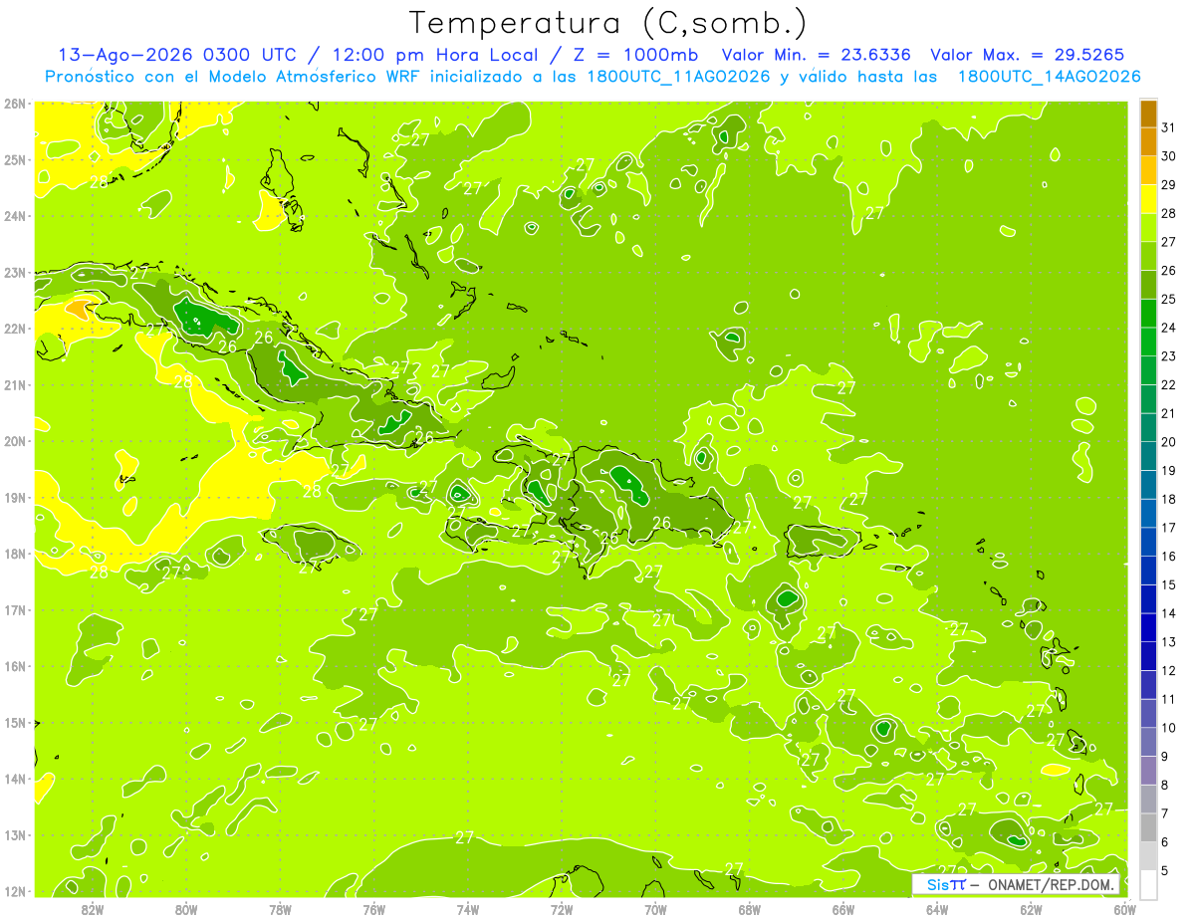This screenshot has height=923, width=1195.
Task: Click the '14N' latitude axis label
Action: point(15,779)
